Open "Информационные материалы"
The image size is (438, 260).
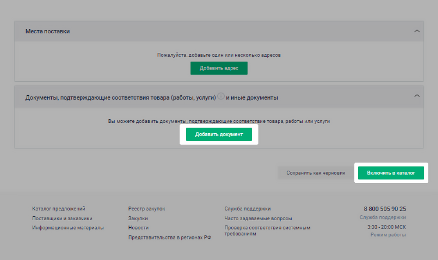(x=67, y=228)
